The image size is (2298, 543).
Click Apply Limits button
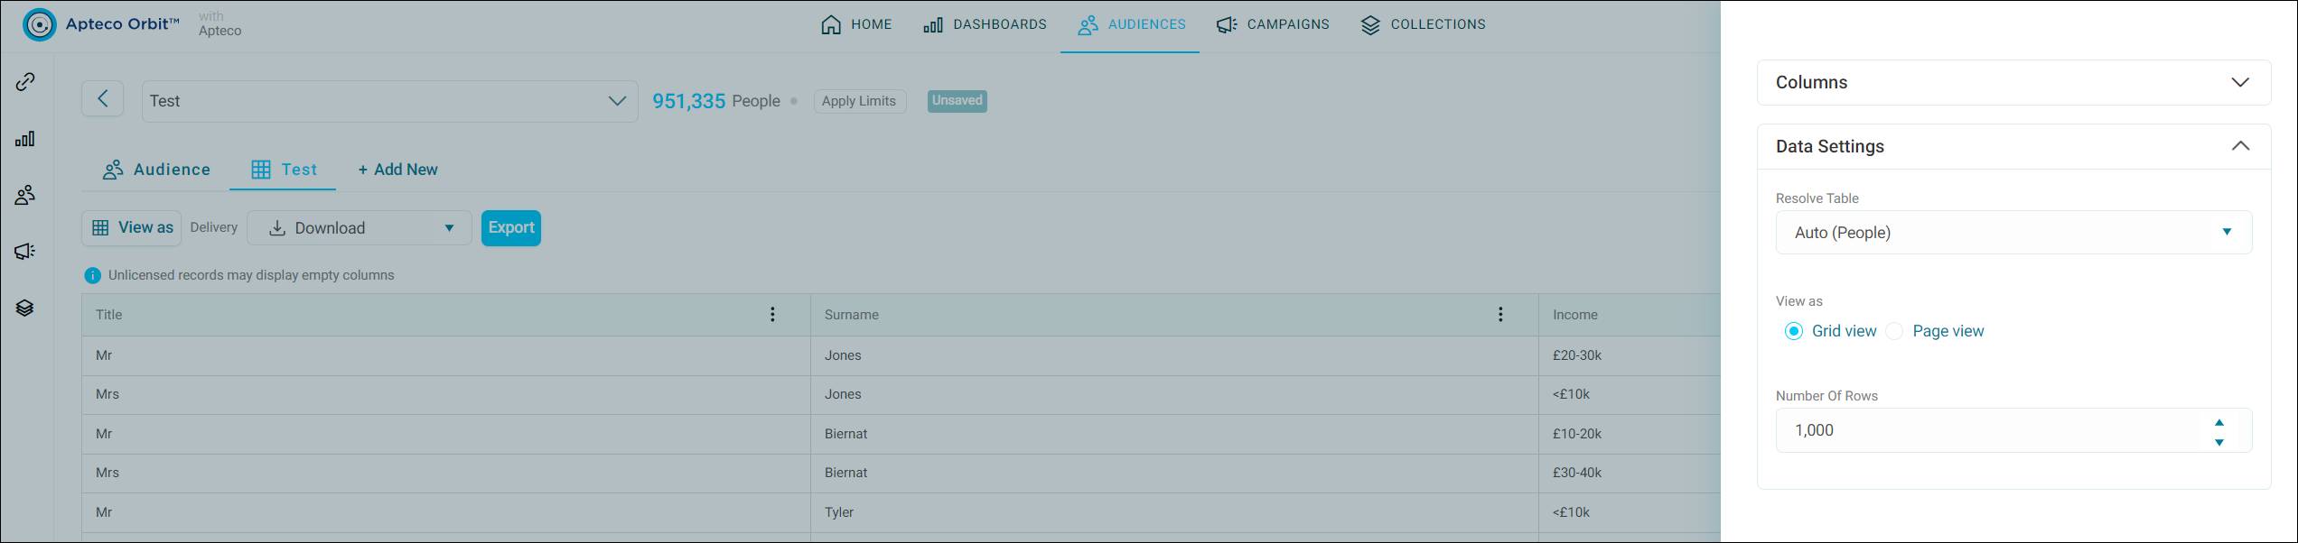tap(859, 101)
